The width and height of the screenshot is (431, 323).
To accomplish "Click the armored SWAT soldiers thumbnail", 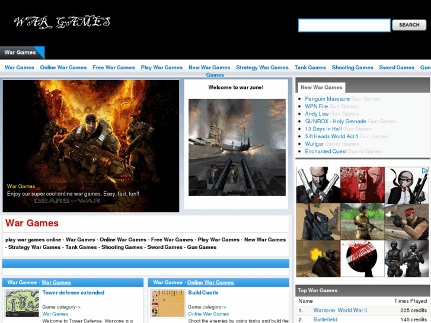I will (406, 258).
